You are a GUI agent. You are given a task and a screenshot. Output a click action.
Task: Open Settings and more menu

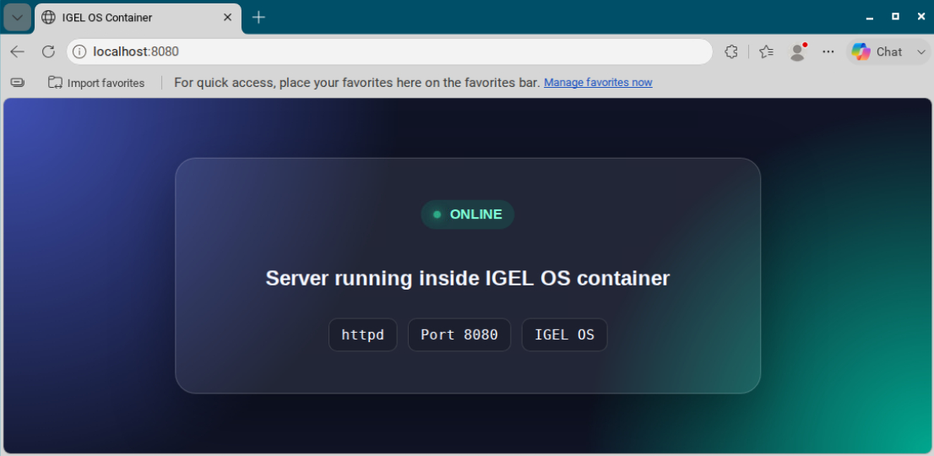click(x=828, y=52)
